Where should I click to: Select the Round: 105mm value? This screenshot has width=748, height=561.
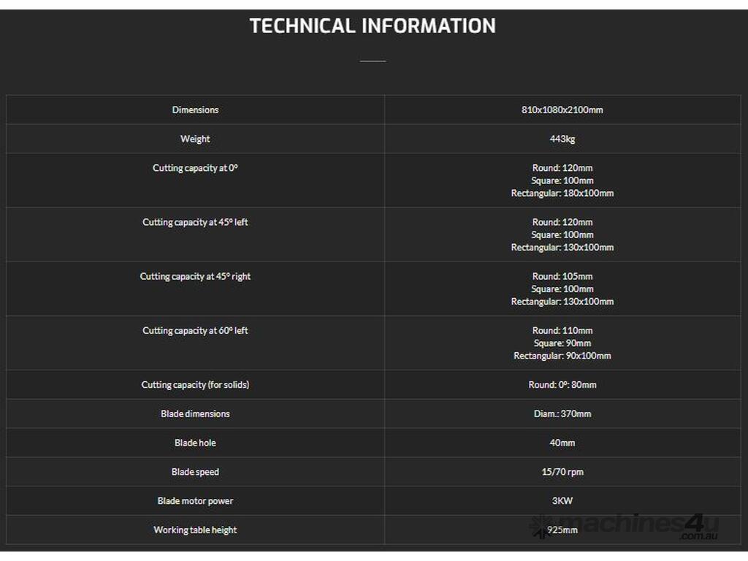562,276
